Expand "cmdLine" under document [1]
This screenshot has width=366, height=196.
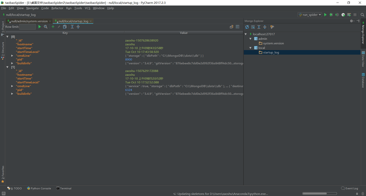(12, 86)
